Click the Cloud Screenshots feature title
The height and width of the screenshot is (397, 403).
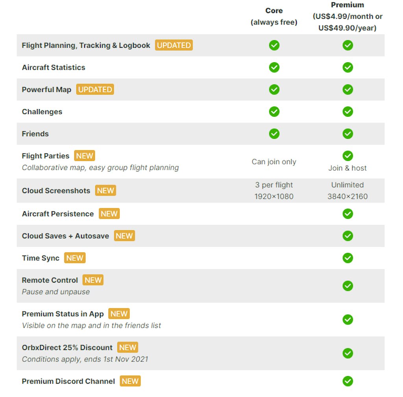tap(56, 191)
